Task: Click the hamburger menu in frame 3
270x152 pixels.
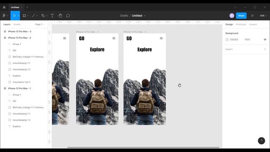Action: (161, 38)
